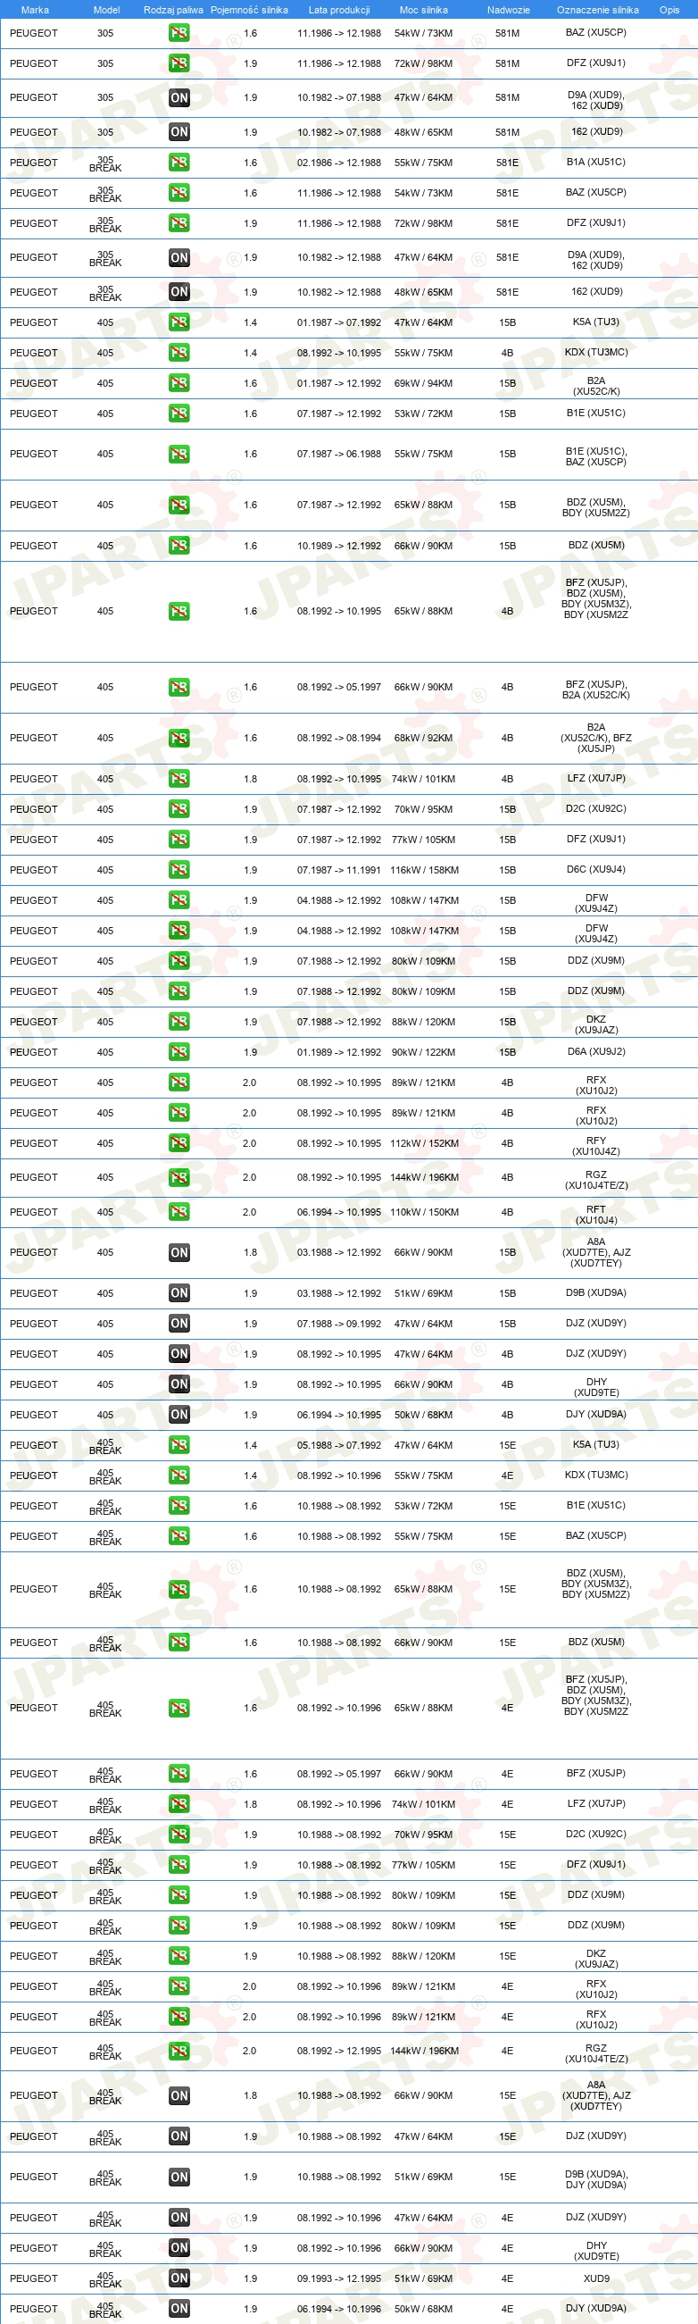Click petrol icon for 305 BAZ (XU5CP) 581M row
The image size is (698, 2324).
pos(179,33)
